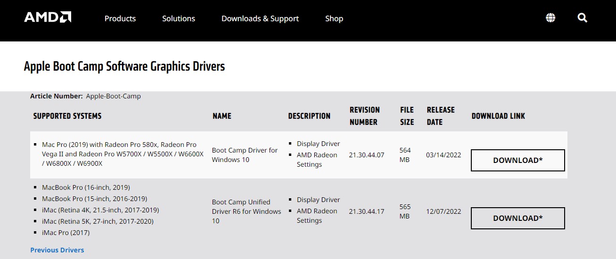Click the RELEASE DATE column header
This screenshot has width=616, height=259.
pos(441,116)
